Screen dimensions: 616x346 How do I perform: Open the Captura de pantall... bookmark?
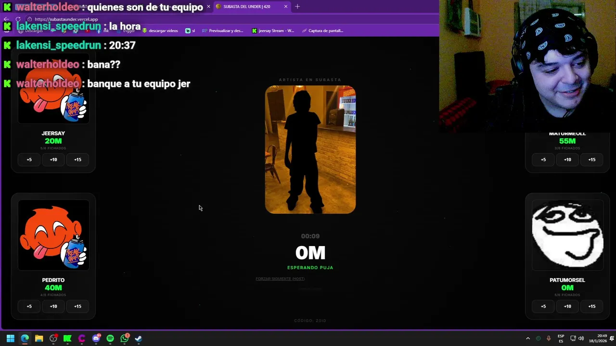pos(322,31)
